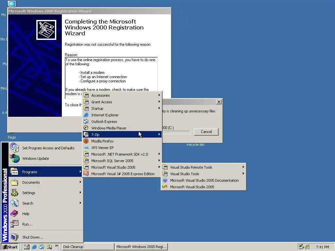Cancel the Disk Cleanup operation
335x251 pixels.
coord(206,132)
